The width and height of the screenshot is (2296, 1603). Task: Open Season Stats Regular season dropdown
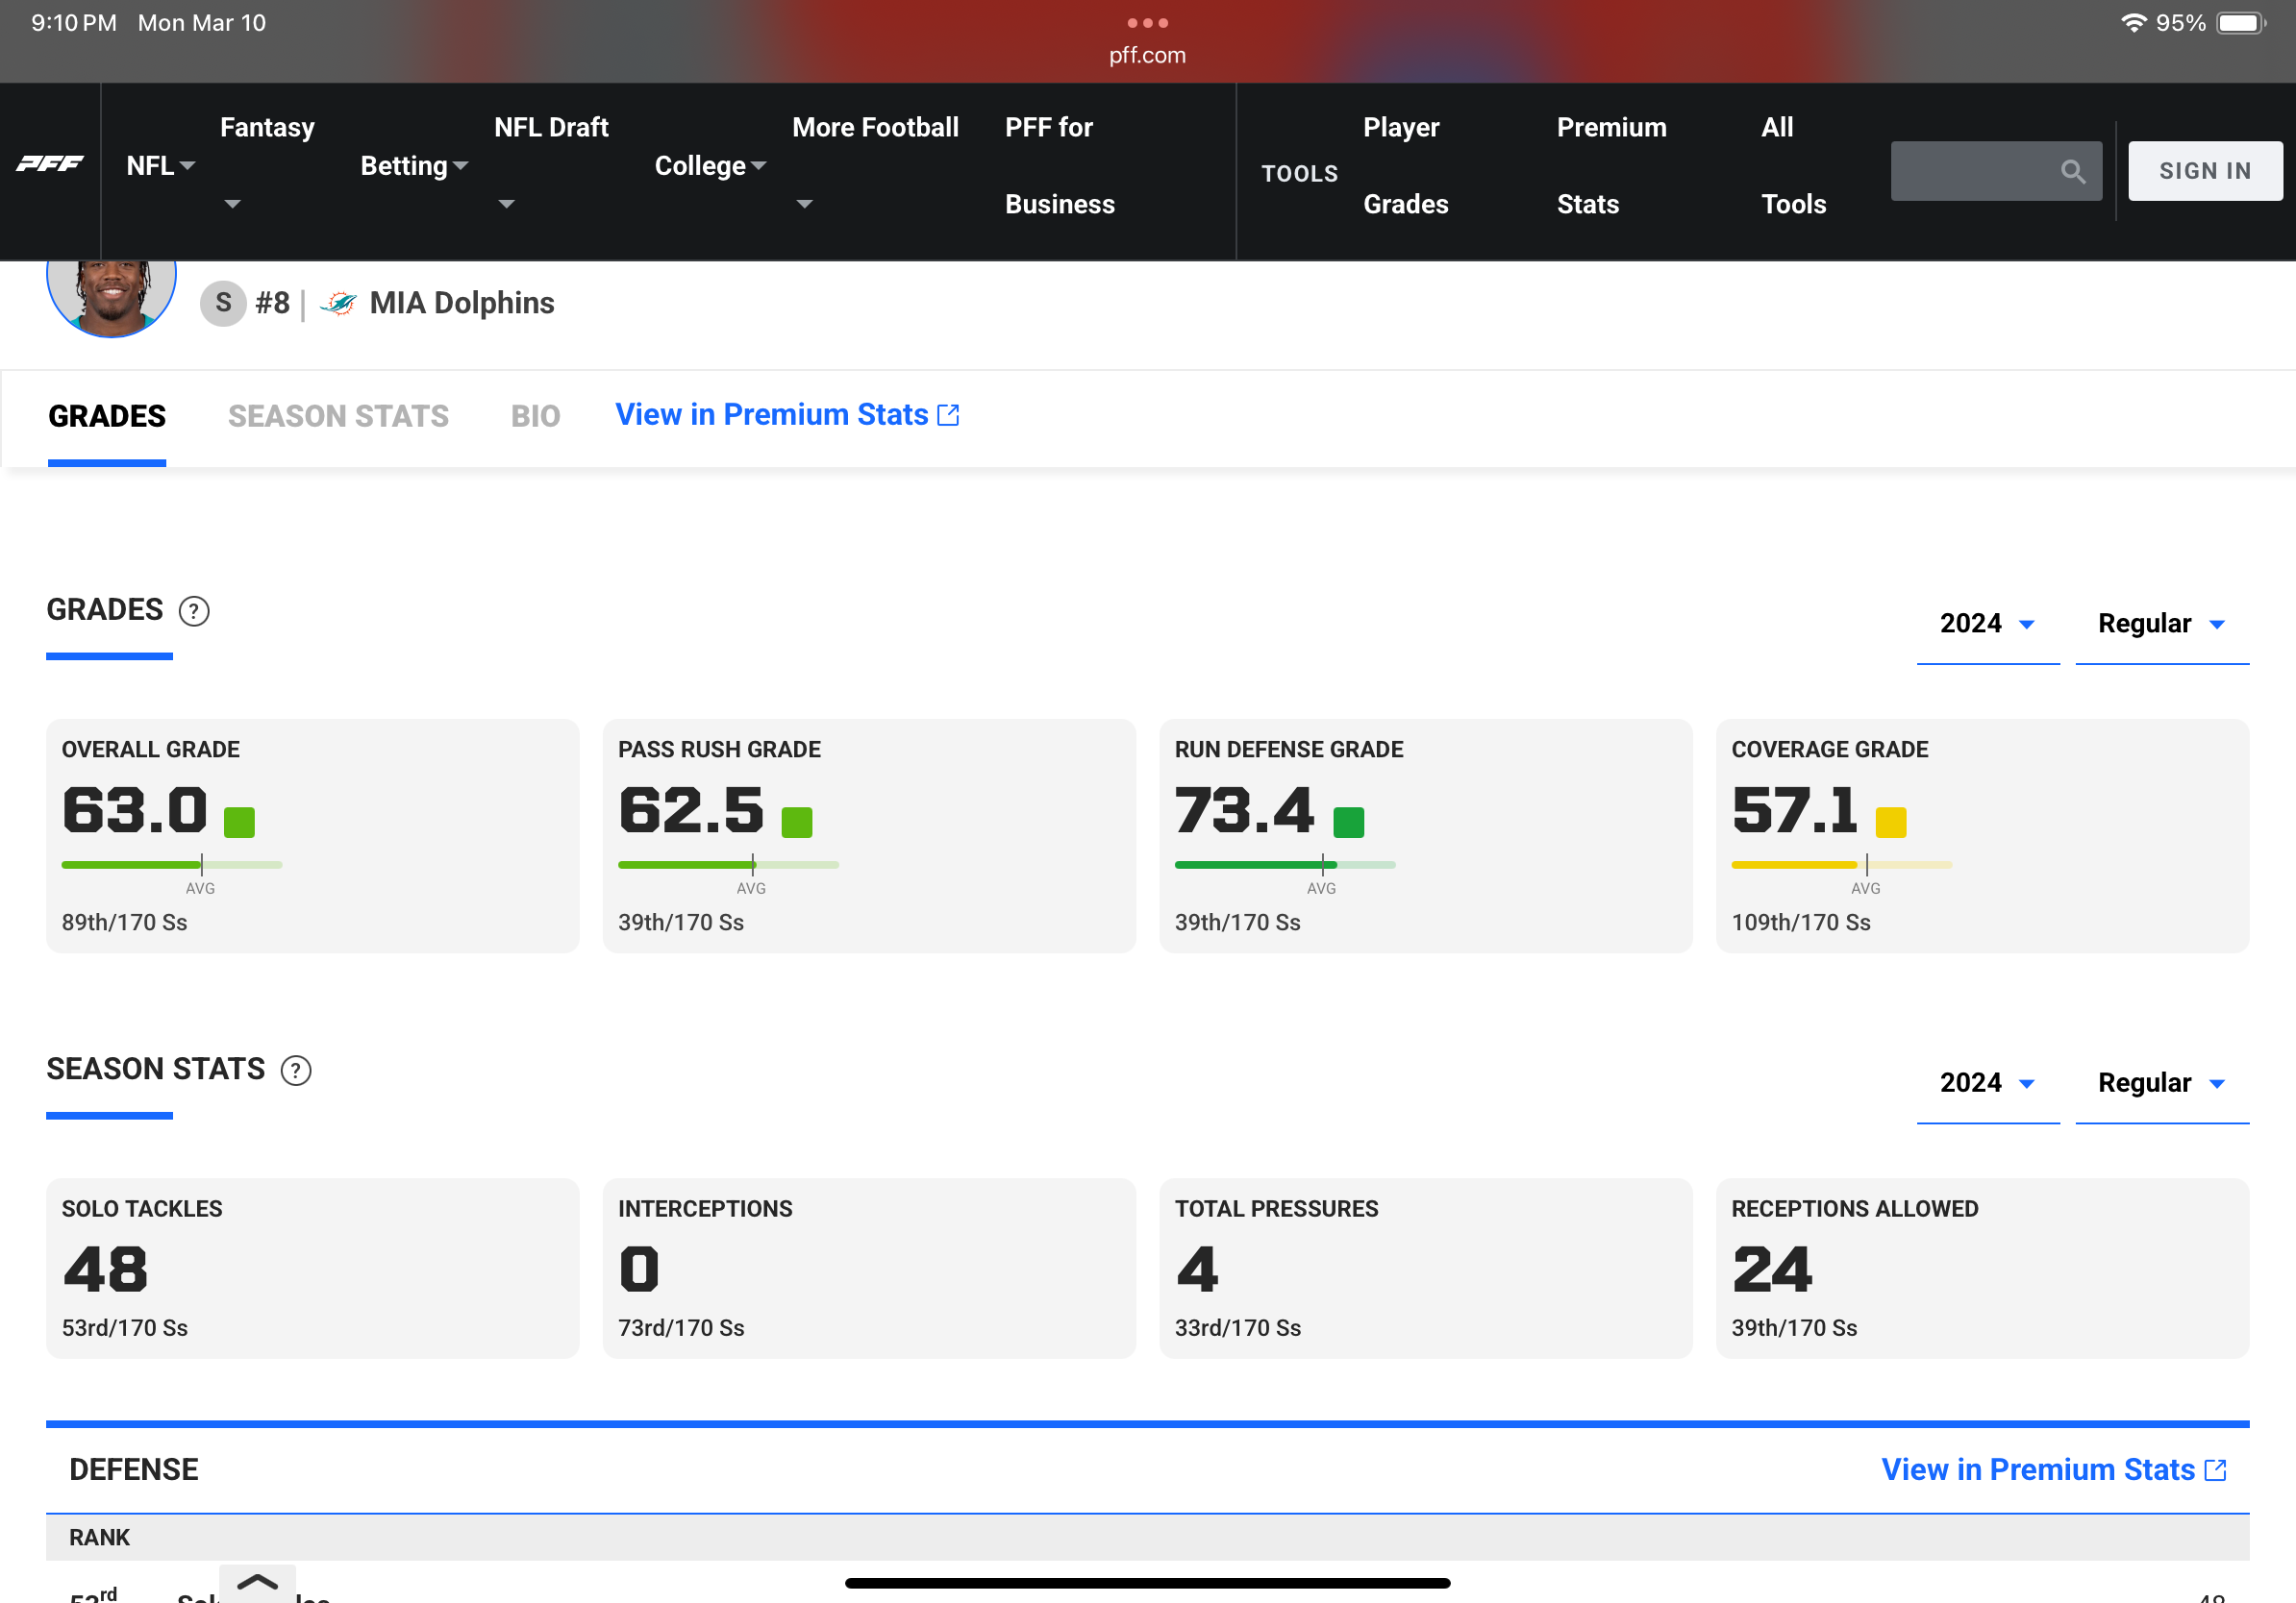[x=2162, y=1083]
